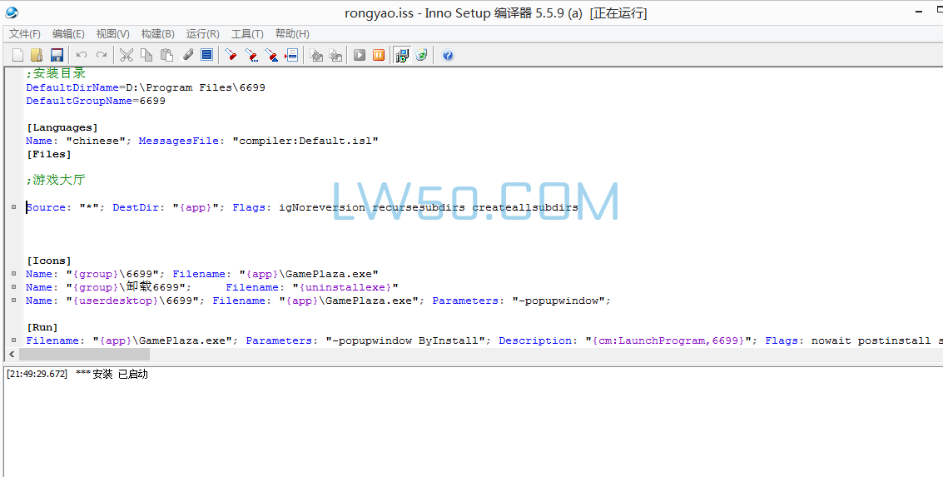Open the 运行(R) menu
The height and width of the screenshot is (477, 943).
(x=203, y=33)
